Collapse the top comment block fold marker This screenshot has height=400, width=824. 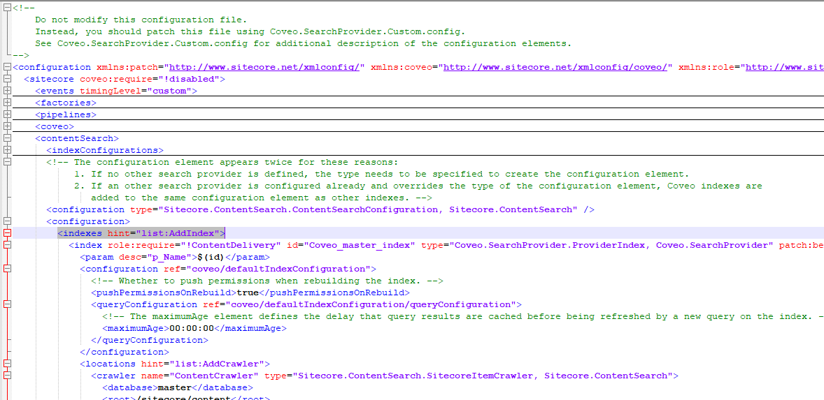7,8
